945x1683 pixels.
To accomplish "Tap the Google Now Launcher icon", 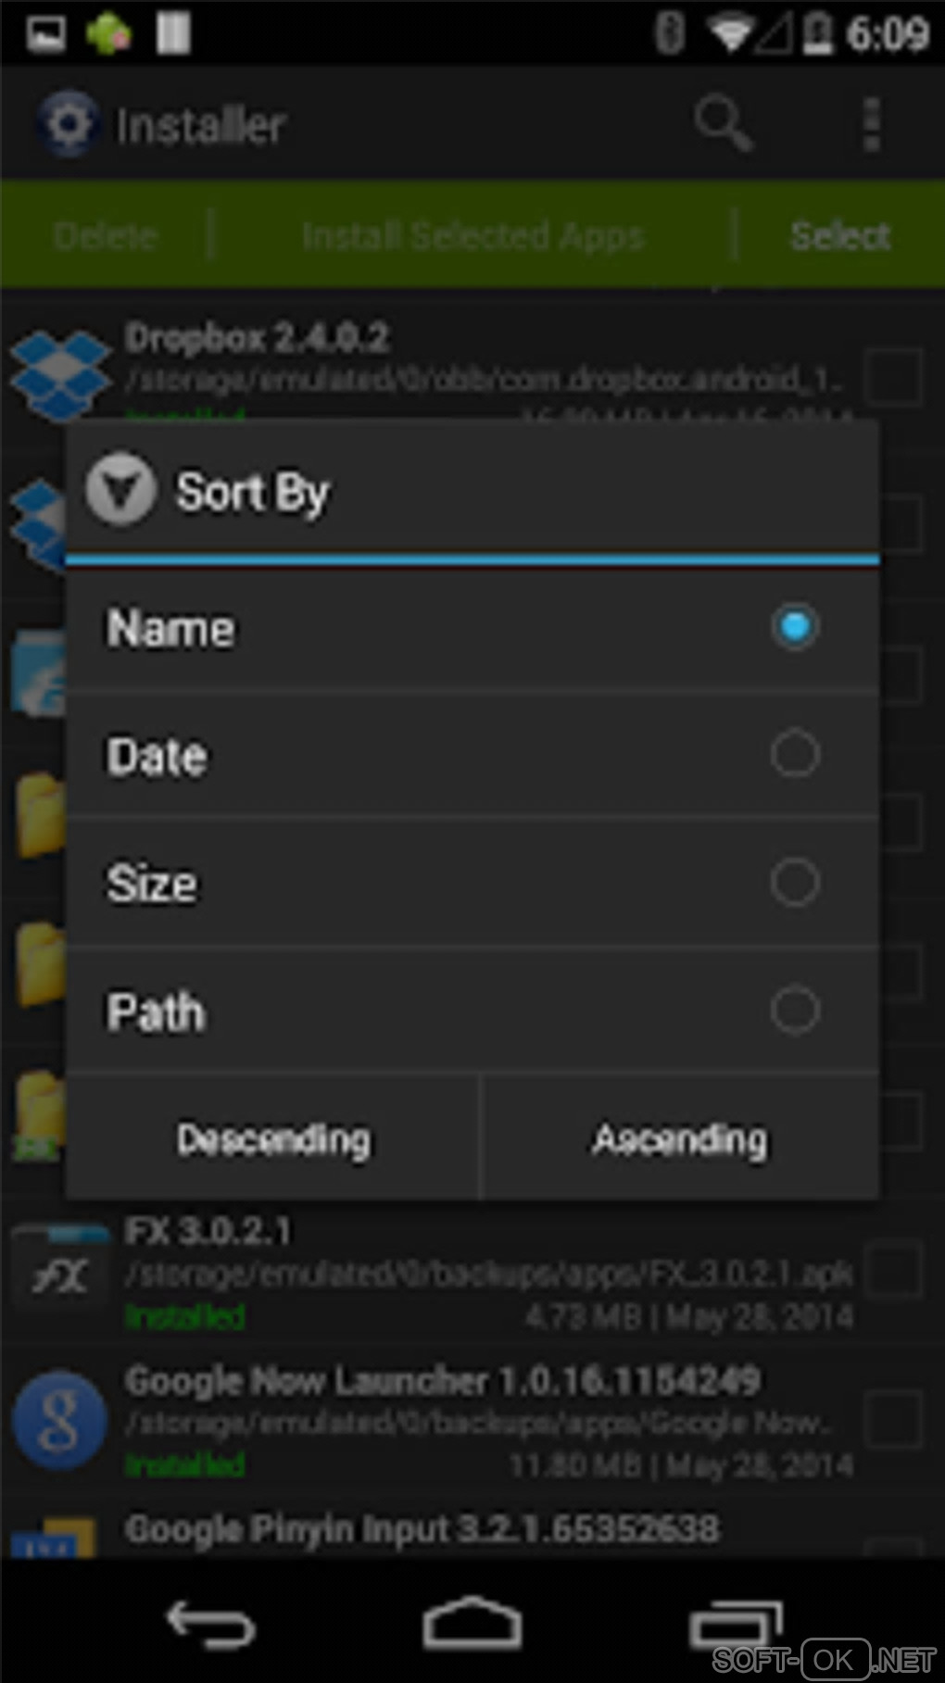I will [61, 1421].
